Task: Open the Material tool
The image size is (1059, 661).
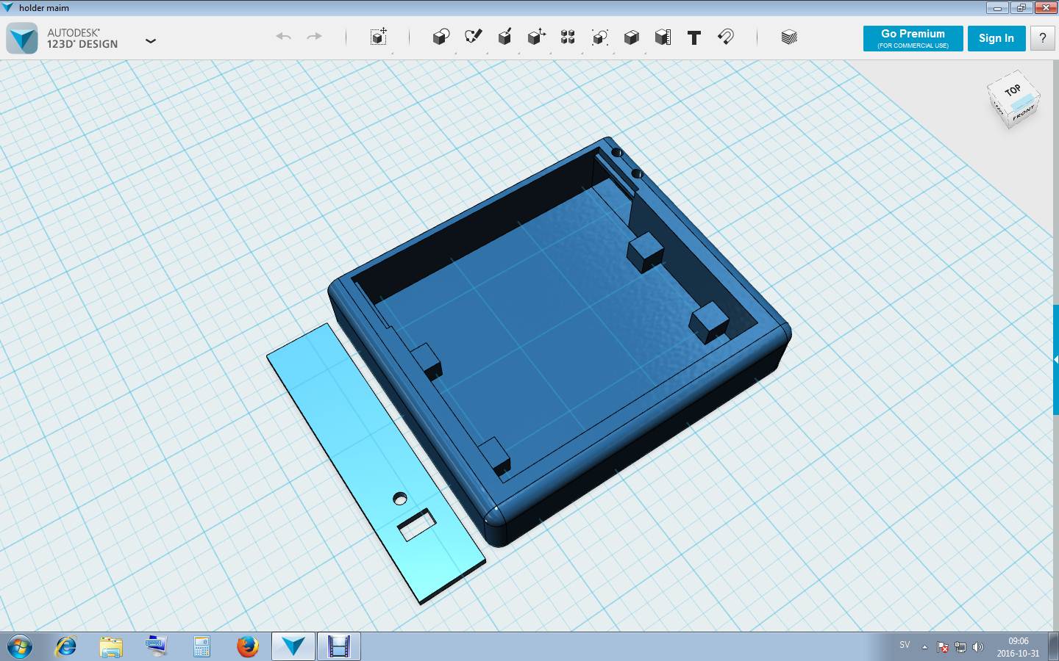Action: 789,37
